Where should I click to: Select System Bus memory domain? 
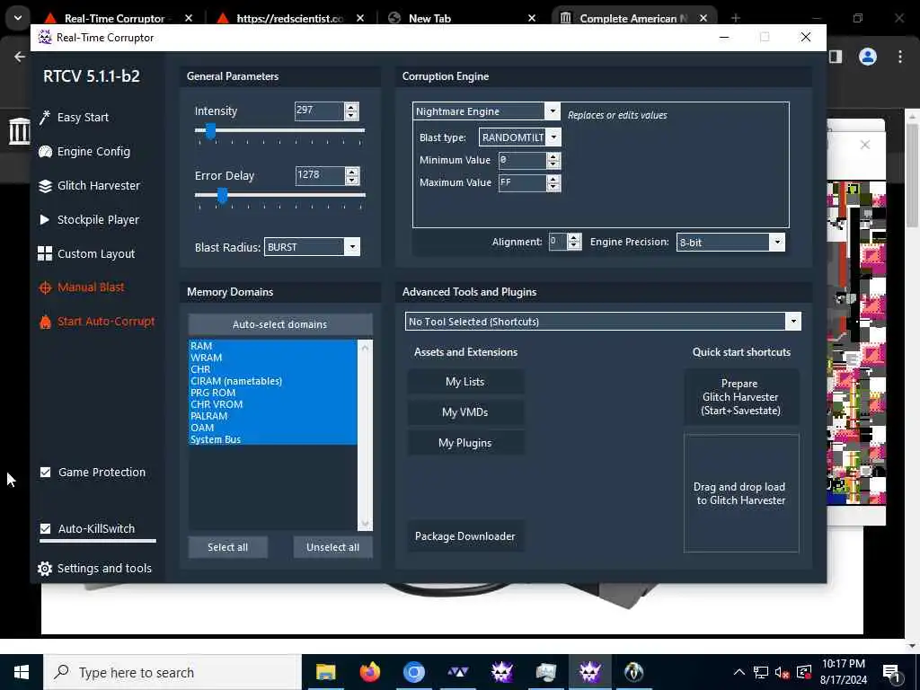(272, 439)
